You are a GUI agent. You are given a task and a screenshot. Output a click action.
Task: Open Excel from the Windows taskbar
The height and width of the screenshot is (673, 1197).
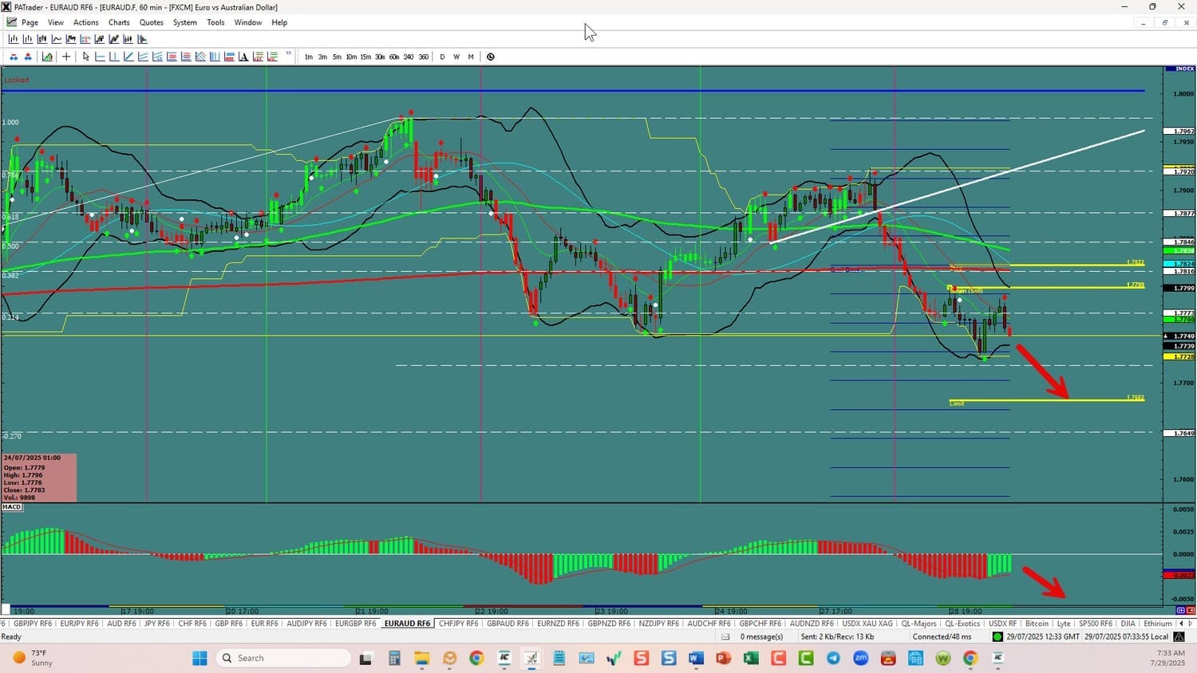click(751, 658)
